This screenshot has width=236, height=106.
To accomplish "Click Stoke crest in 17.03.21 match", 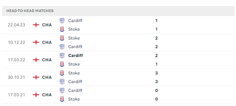I will click(62, 99).
